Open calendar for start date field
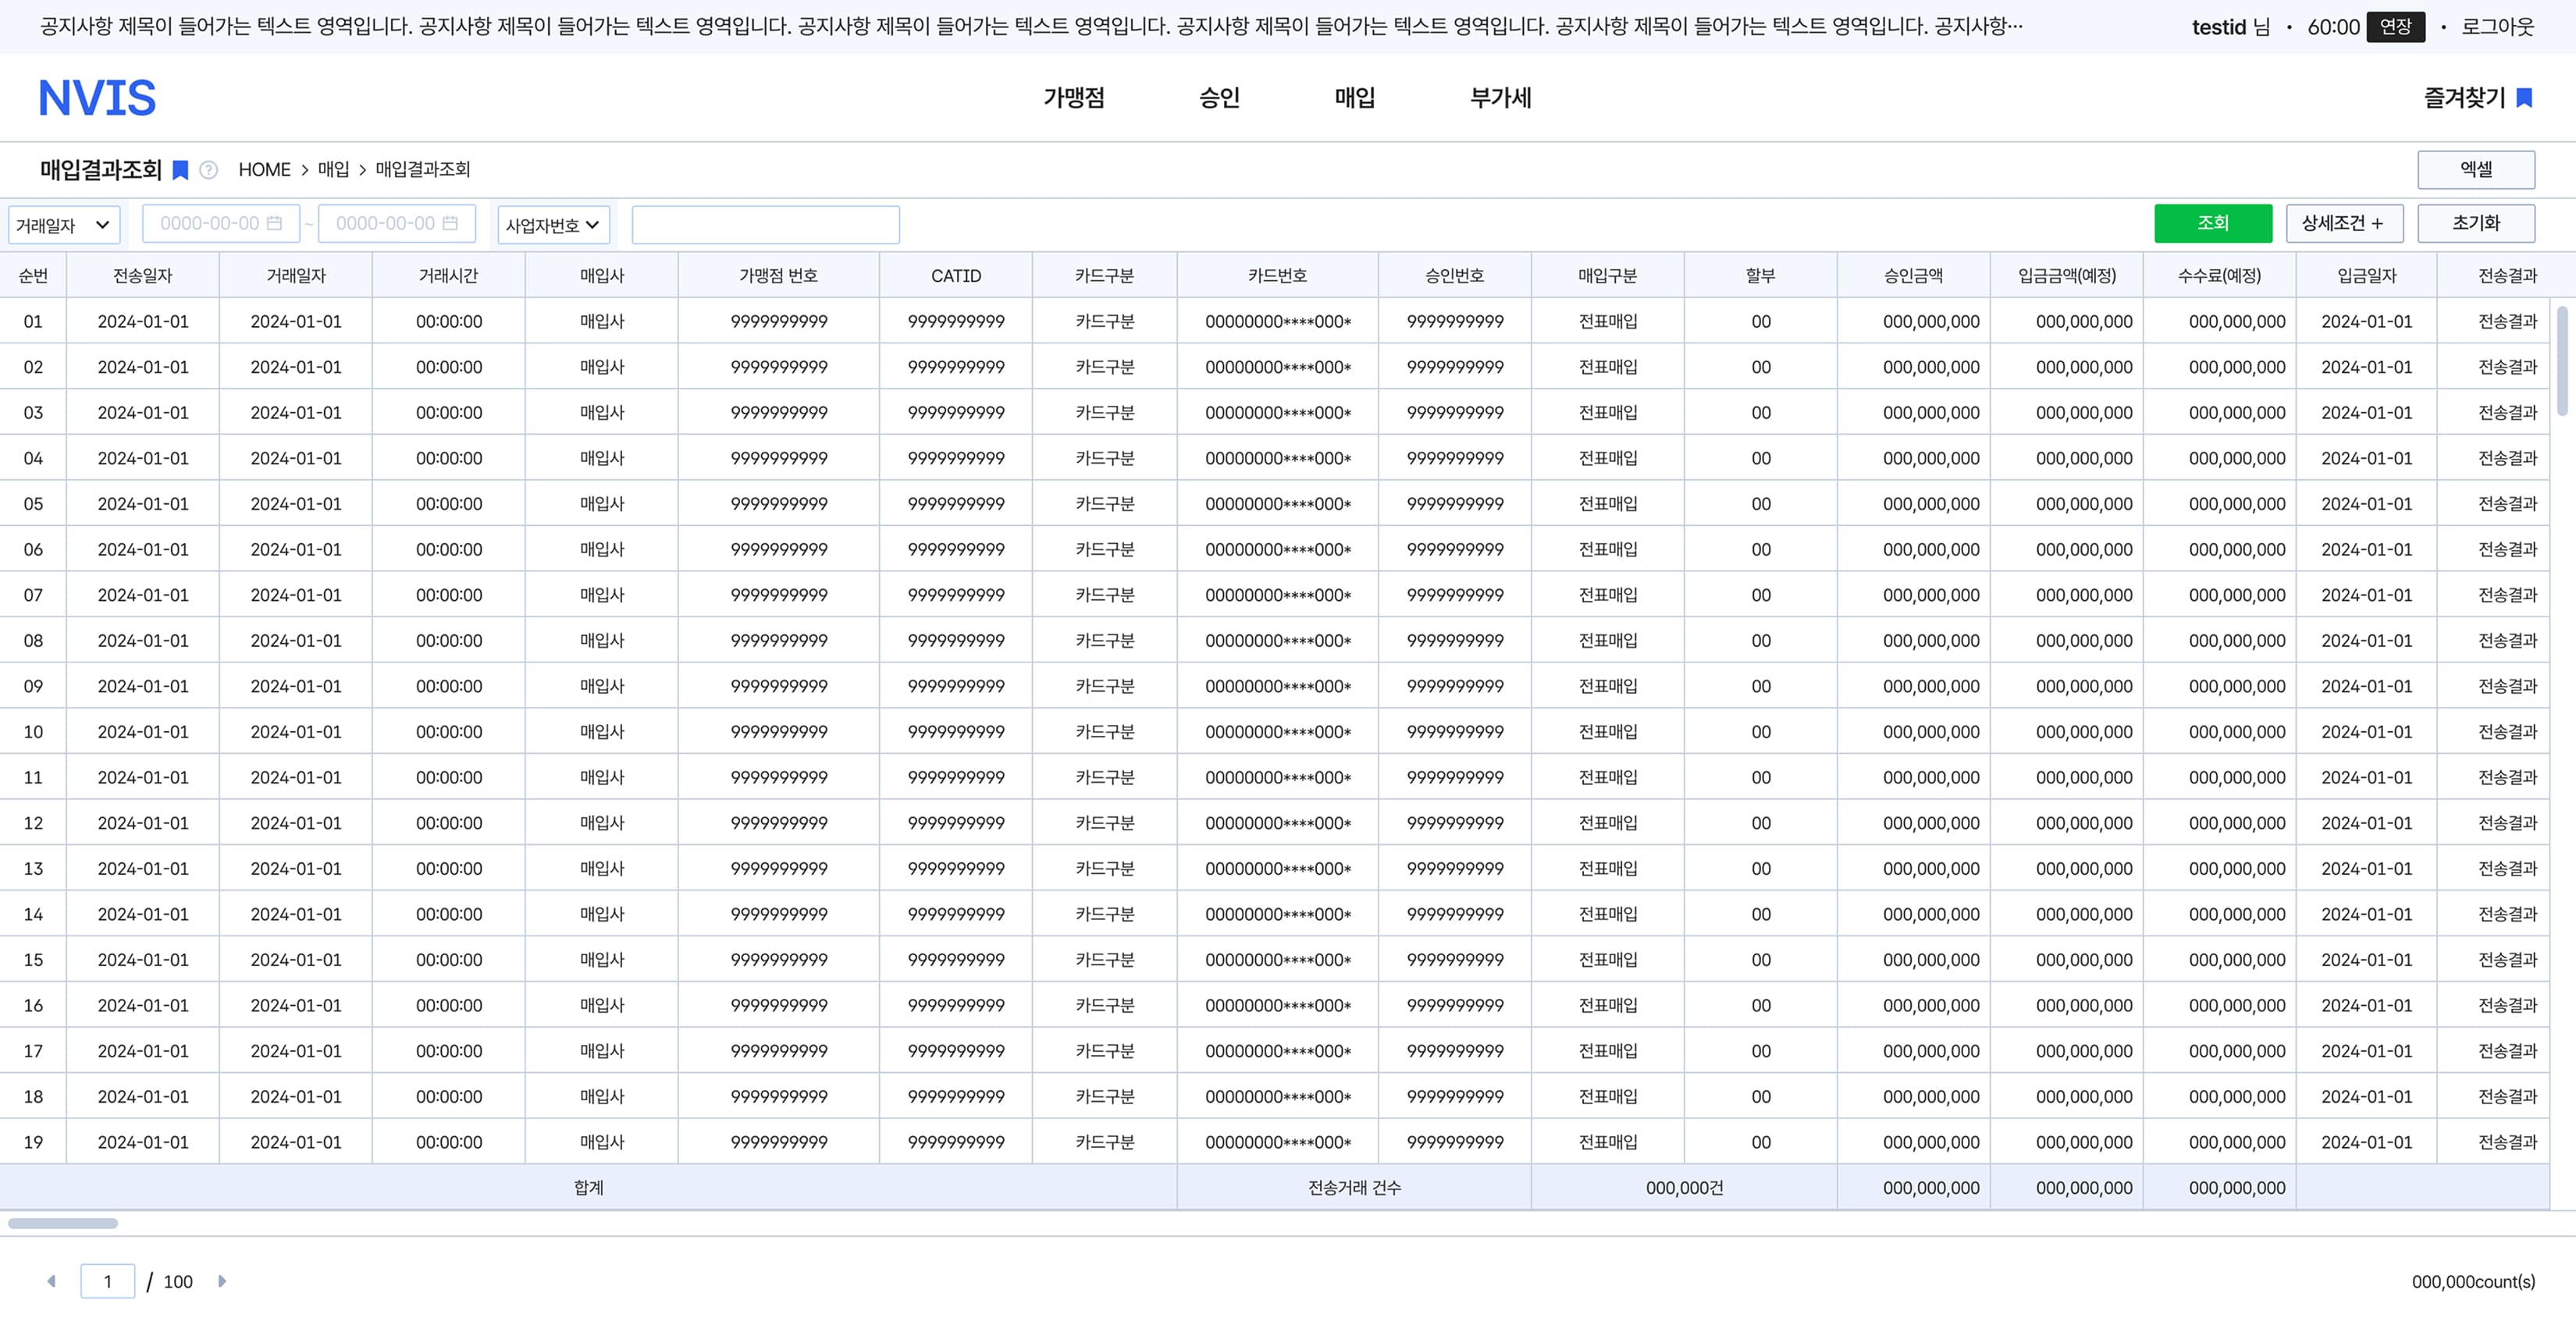 coord(275,224)
